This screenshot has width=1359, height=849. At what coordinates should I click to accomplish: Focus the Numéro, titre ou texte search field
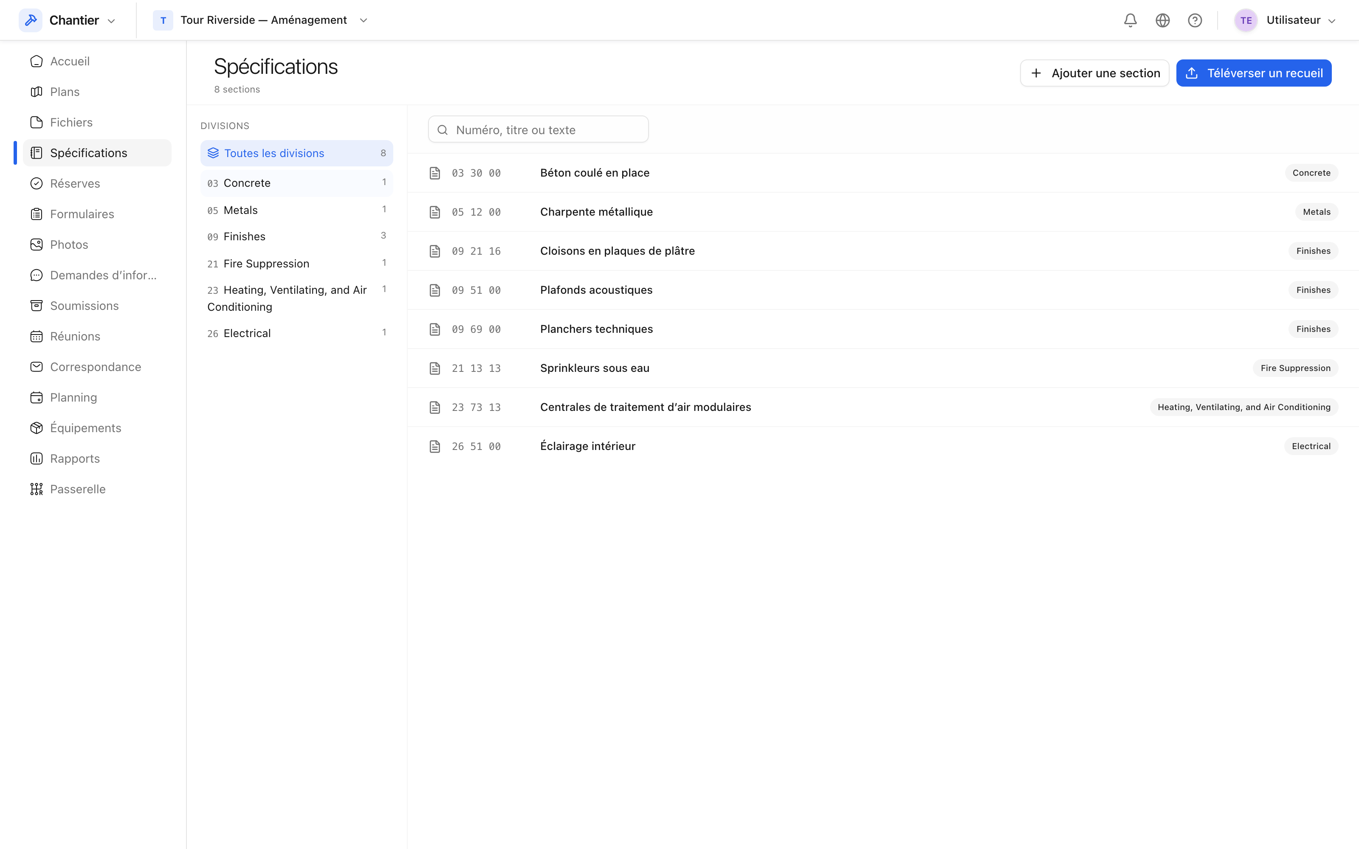pyautogui.click(x=538, y=130)
